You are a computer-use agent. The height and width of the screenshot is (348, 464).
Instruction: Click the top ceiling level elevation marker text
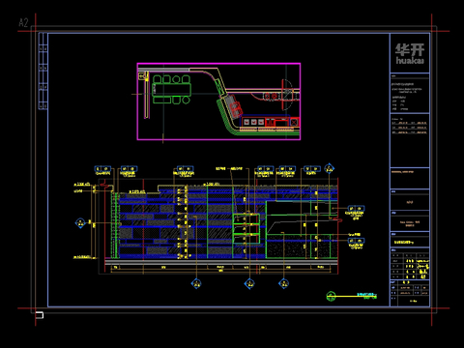tap(82, 185)
